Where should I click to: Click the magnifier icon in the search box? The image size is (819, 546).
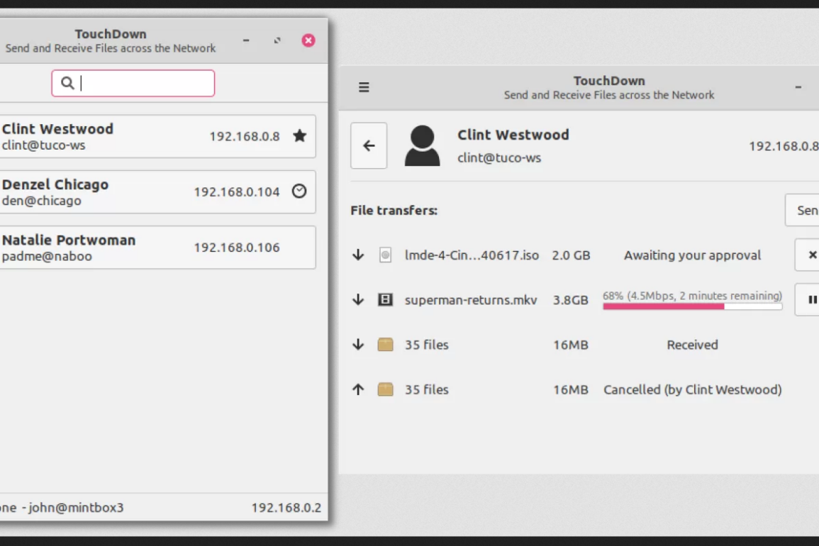tap(67, 83)
